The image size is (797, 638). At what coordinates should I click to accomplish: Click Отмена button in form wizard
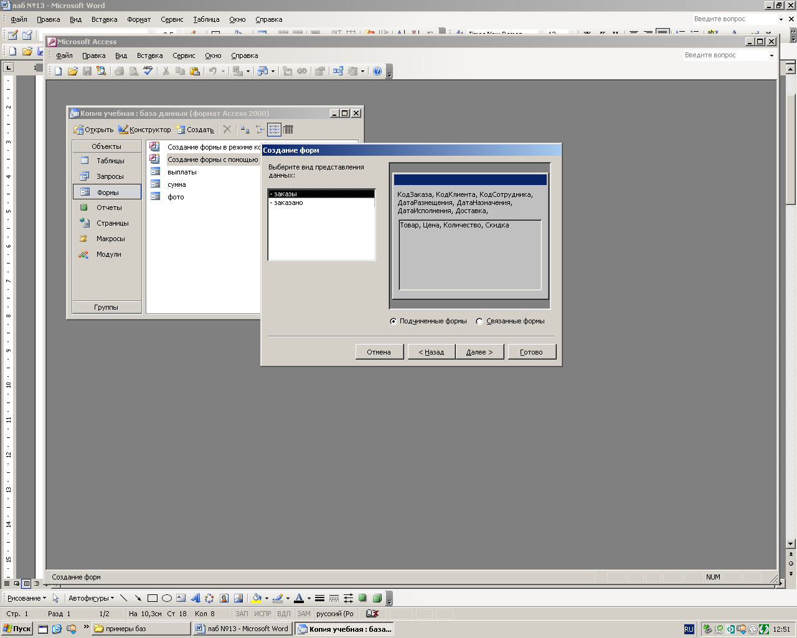[379, 352]
